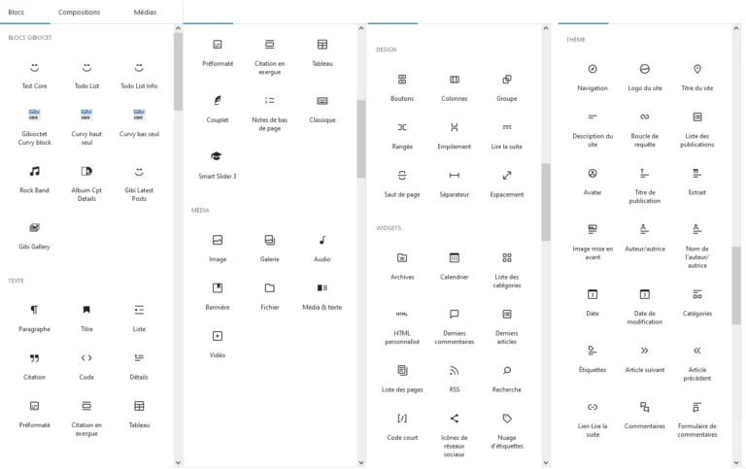This screenshot has width=746, height=469.
Task: Choose the Curvy haut seul block
Action: pyautogui.click(x=86, y=126)
